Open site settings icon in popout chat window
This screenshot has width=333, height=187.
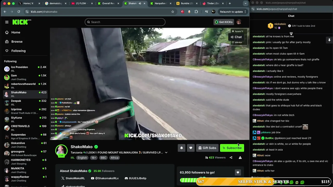(x=253, y=9)
